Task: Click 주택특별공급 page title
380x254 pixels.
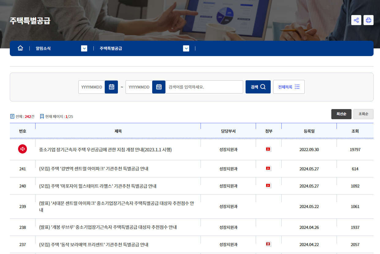Action: tap(30, 21)
